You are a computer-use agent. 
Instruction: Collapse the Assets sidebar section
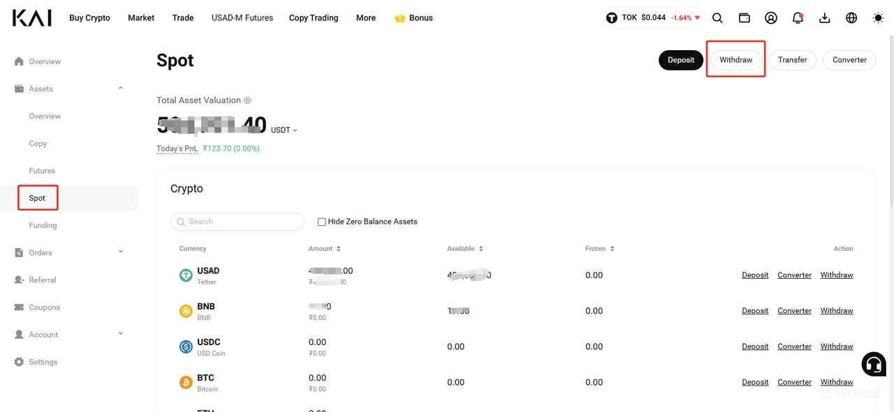[x=121, y=89]
